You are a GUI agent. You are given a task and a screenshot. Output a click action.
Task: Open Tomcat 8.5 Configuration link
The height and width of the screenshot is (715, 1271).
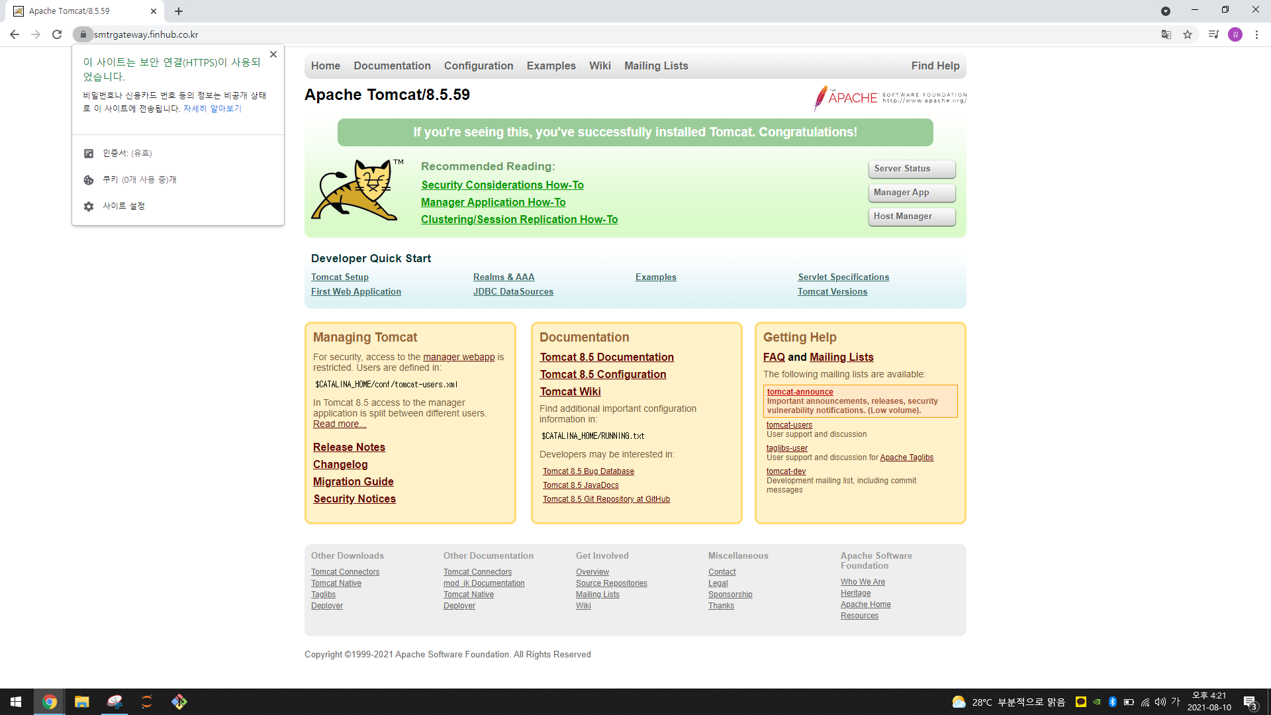pos(603,375)
